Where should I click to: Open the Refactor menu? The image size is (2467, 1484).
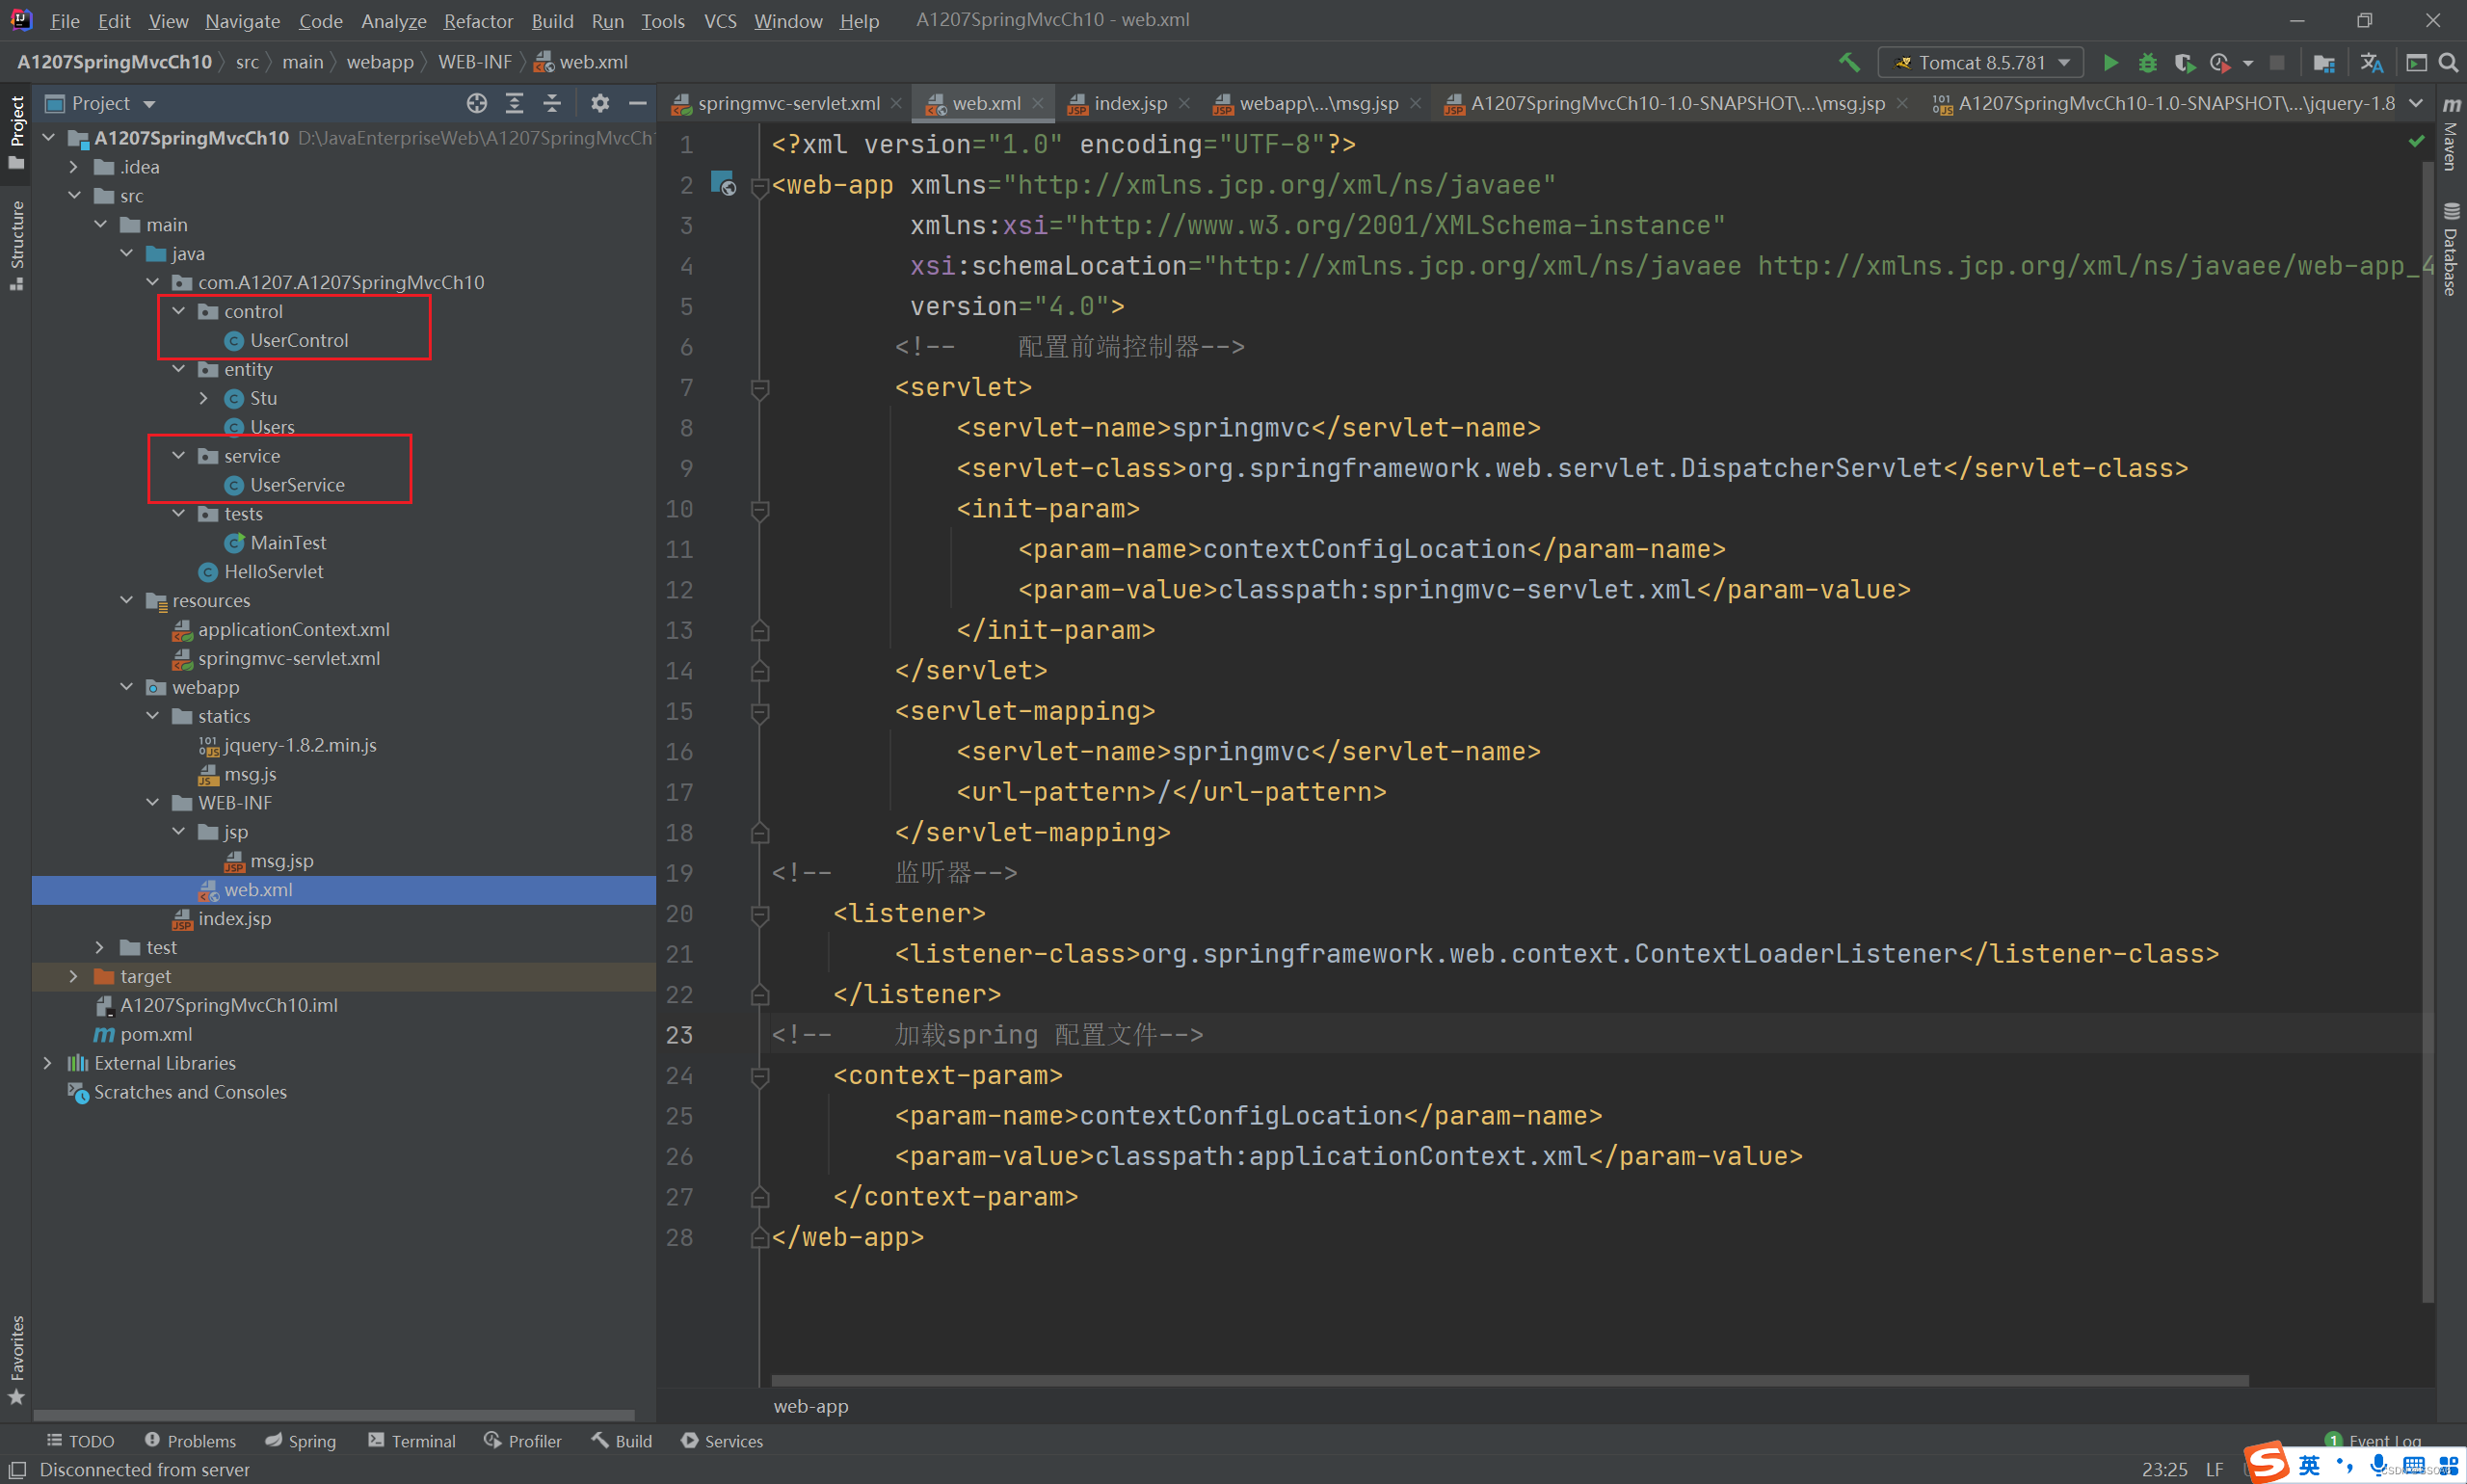tap(478, 20)
